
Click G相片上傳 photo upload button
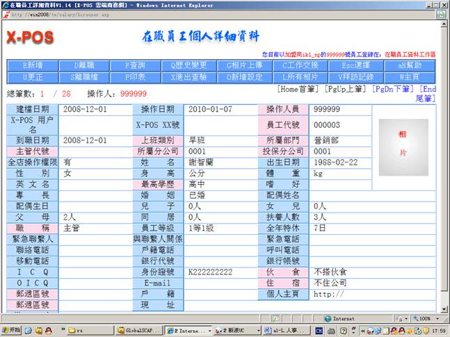pyautogui.click(x=247, y=65)
